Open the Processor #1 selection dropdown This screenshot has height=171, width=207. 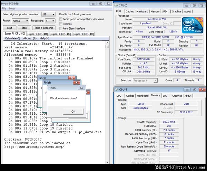click(x=145, y=80)
